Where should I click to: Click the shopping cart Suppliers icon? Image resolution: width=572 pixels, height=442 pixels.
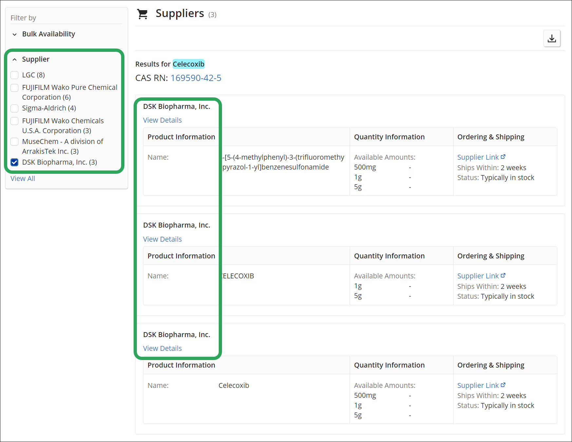coord(142,14)
